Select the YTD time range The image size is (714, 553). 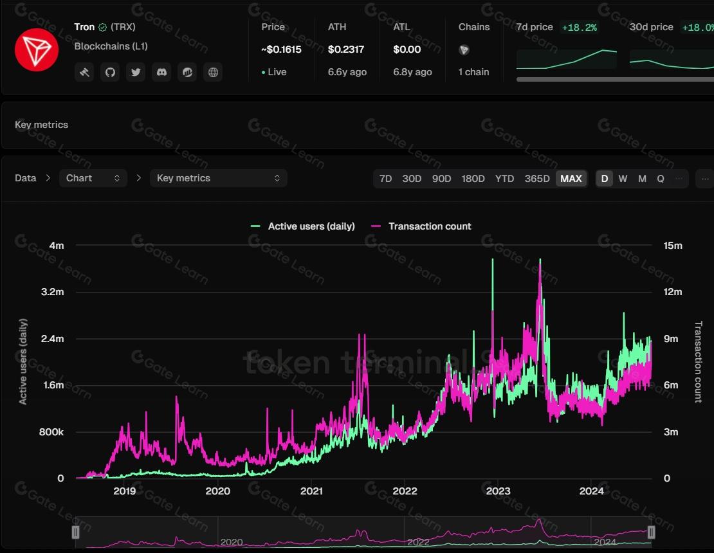pyautogui.click(x=504, y=178)
